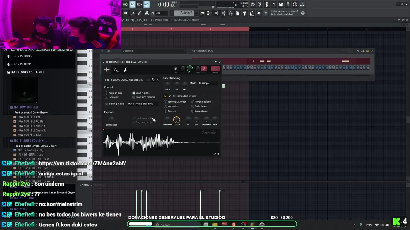Image resolution: width=410 pixels, height=230 pixels.
Task: Select the Resample content option
Action: [112, 97]
